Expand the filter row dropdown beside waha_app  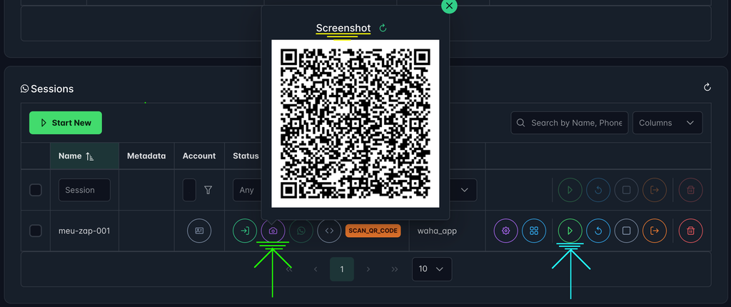point(464,190)
